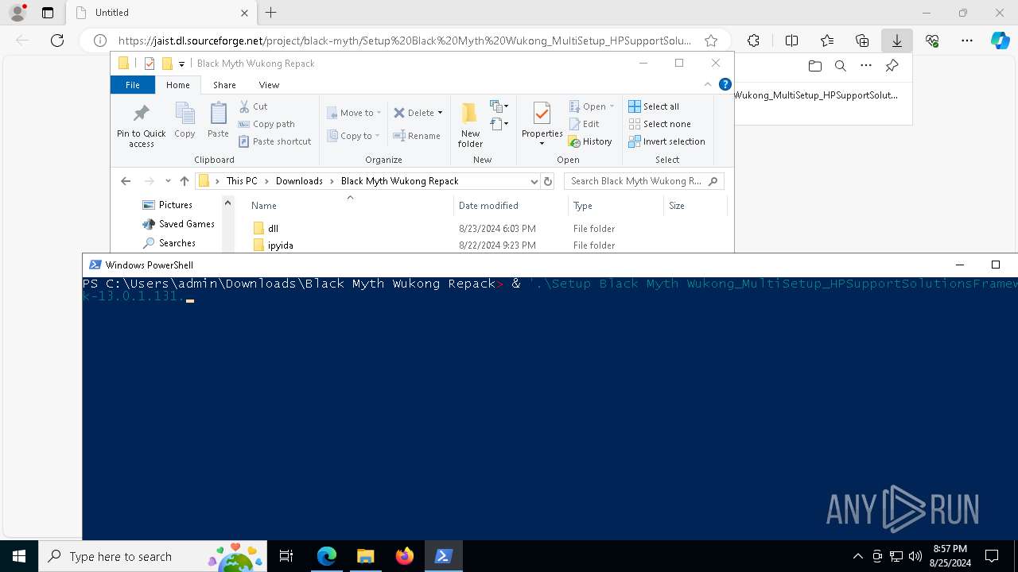This screenshot has width=1018, height=572.
Task: Click the Properties checkmark icon in ribbon
Action: pos(542,114)
